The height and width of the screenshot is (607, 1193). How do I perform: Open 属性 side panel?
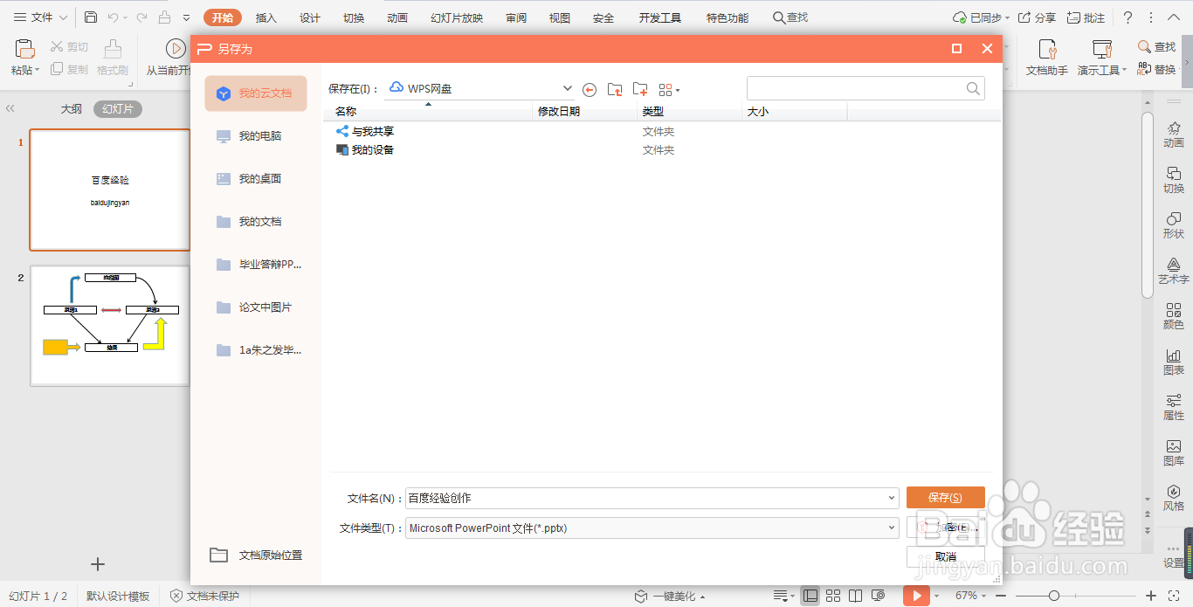pyautogui.click(x=1174, y=407)
